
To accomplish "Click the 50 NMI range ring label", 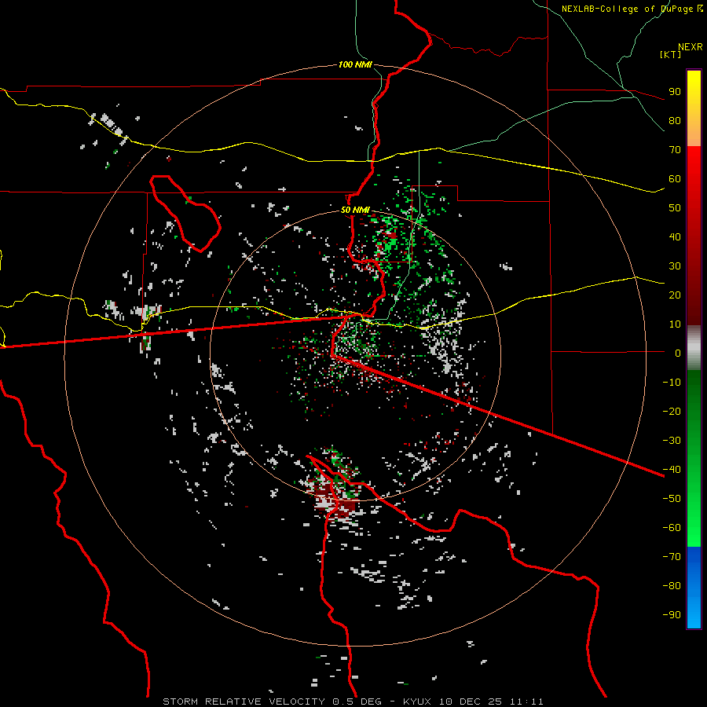I will pos(355,210).
